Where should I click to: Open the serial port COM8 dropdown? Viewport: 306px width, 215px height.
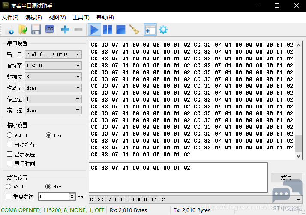click(53, 54)
